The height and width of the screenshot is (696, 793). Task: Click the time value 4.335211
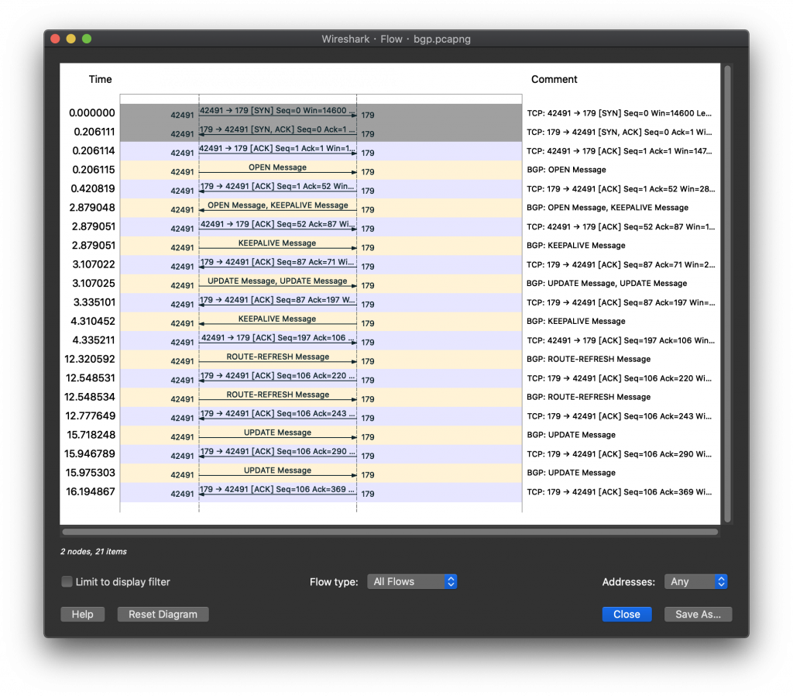point(94,340)
